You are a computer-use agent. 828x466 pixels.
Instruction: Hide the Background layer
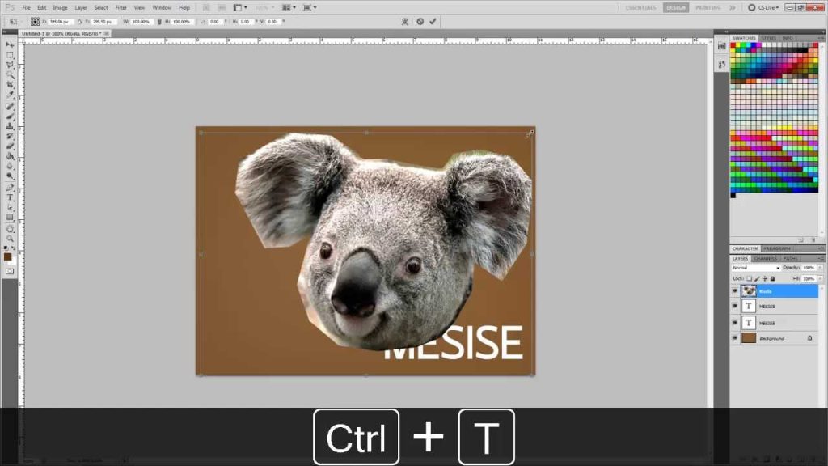735,338
